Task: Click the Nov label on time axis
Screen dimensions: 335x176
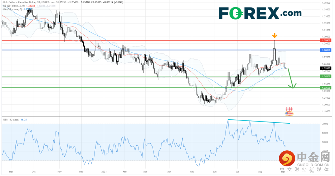Action: 60,171
